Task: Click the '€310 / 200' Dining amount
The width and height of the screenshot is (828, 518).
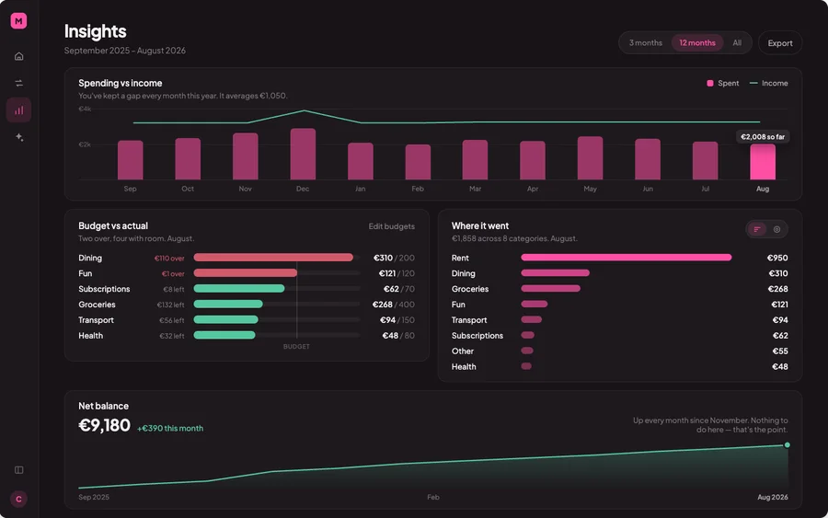Action: pyautogui.click(x=394, y=258)
